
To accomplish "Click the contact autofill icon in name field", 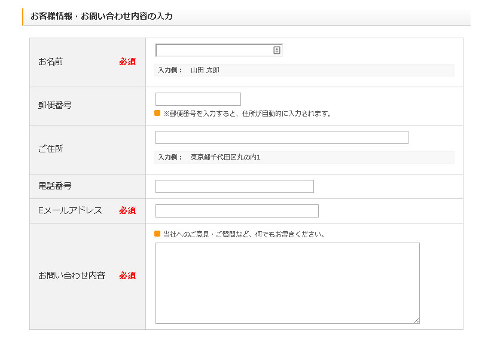I will point(276,50).
